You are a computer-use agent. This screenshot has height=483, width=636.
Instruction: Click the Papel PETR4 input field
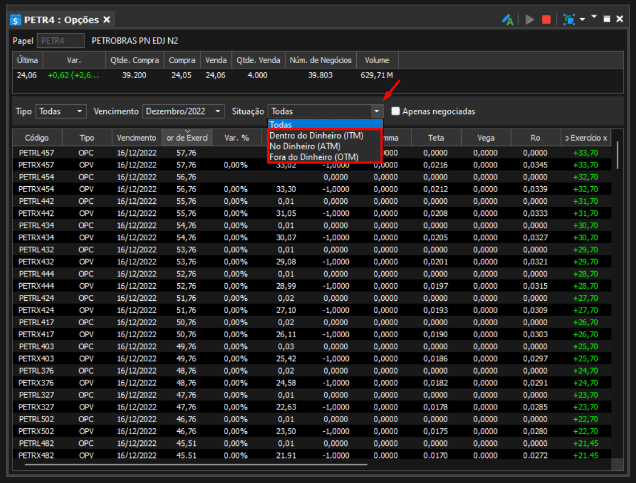coord(60,40)
